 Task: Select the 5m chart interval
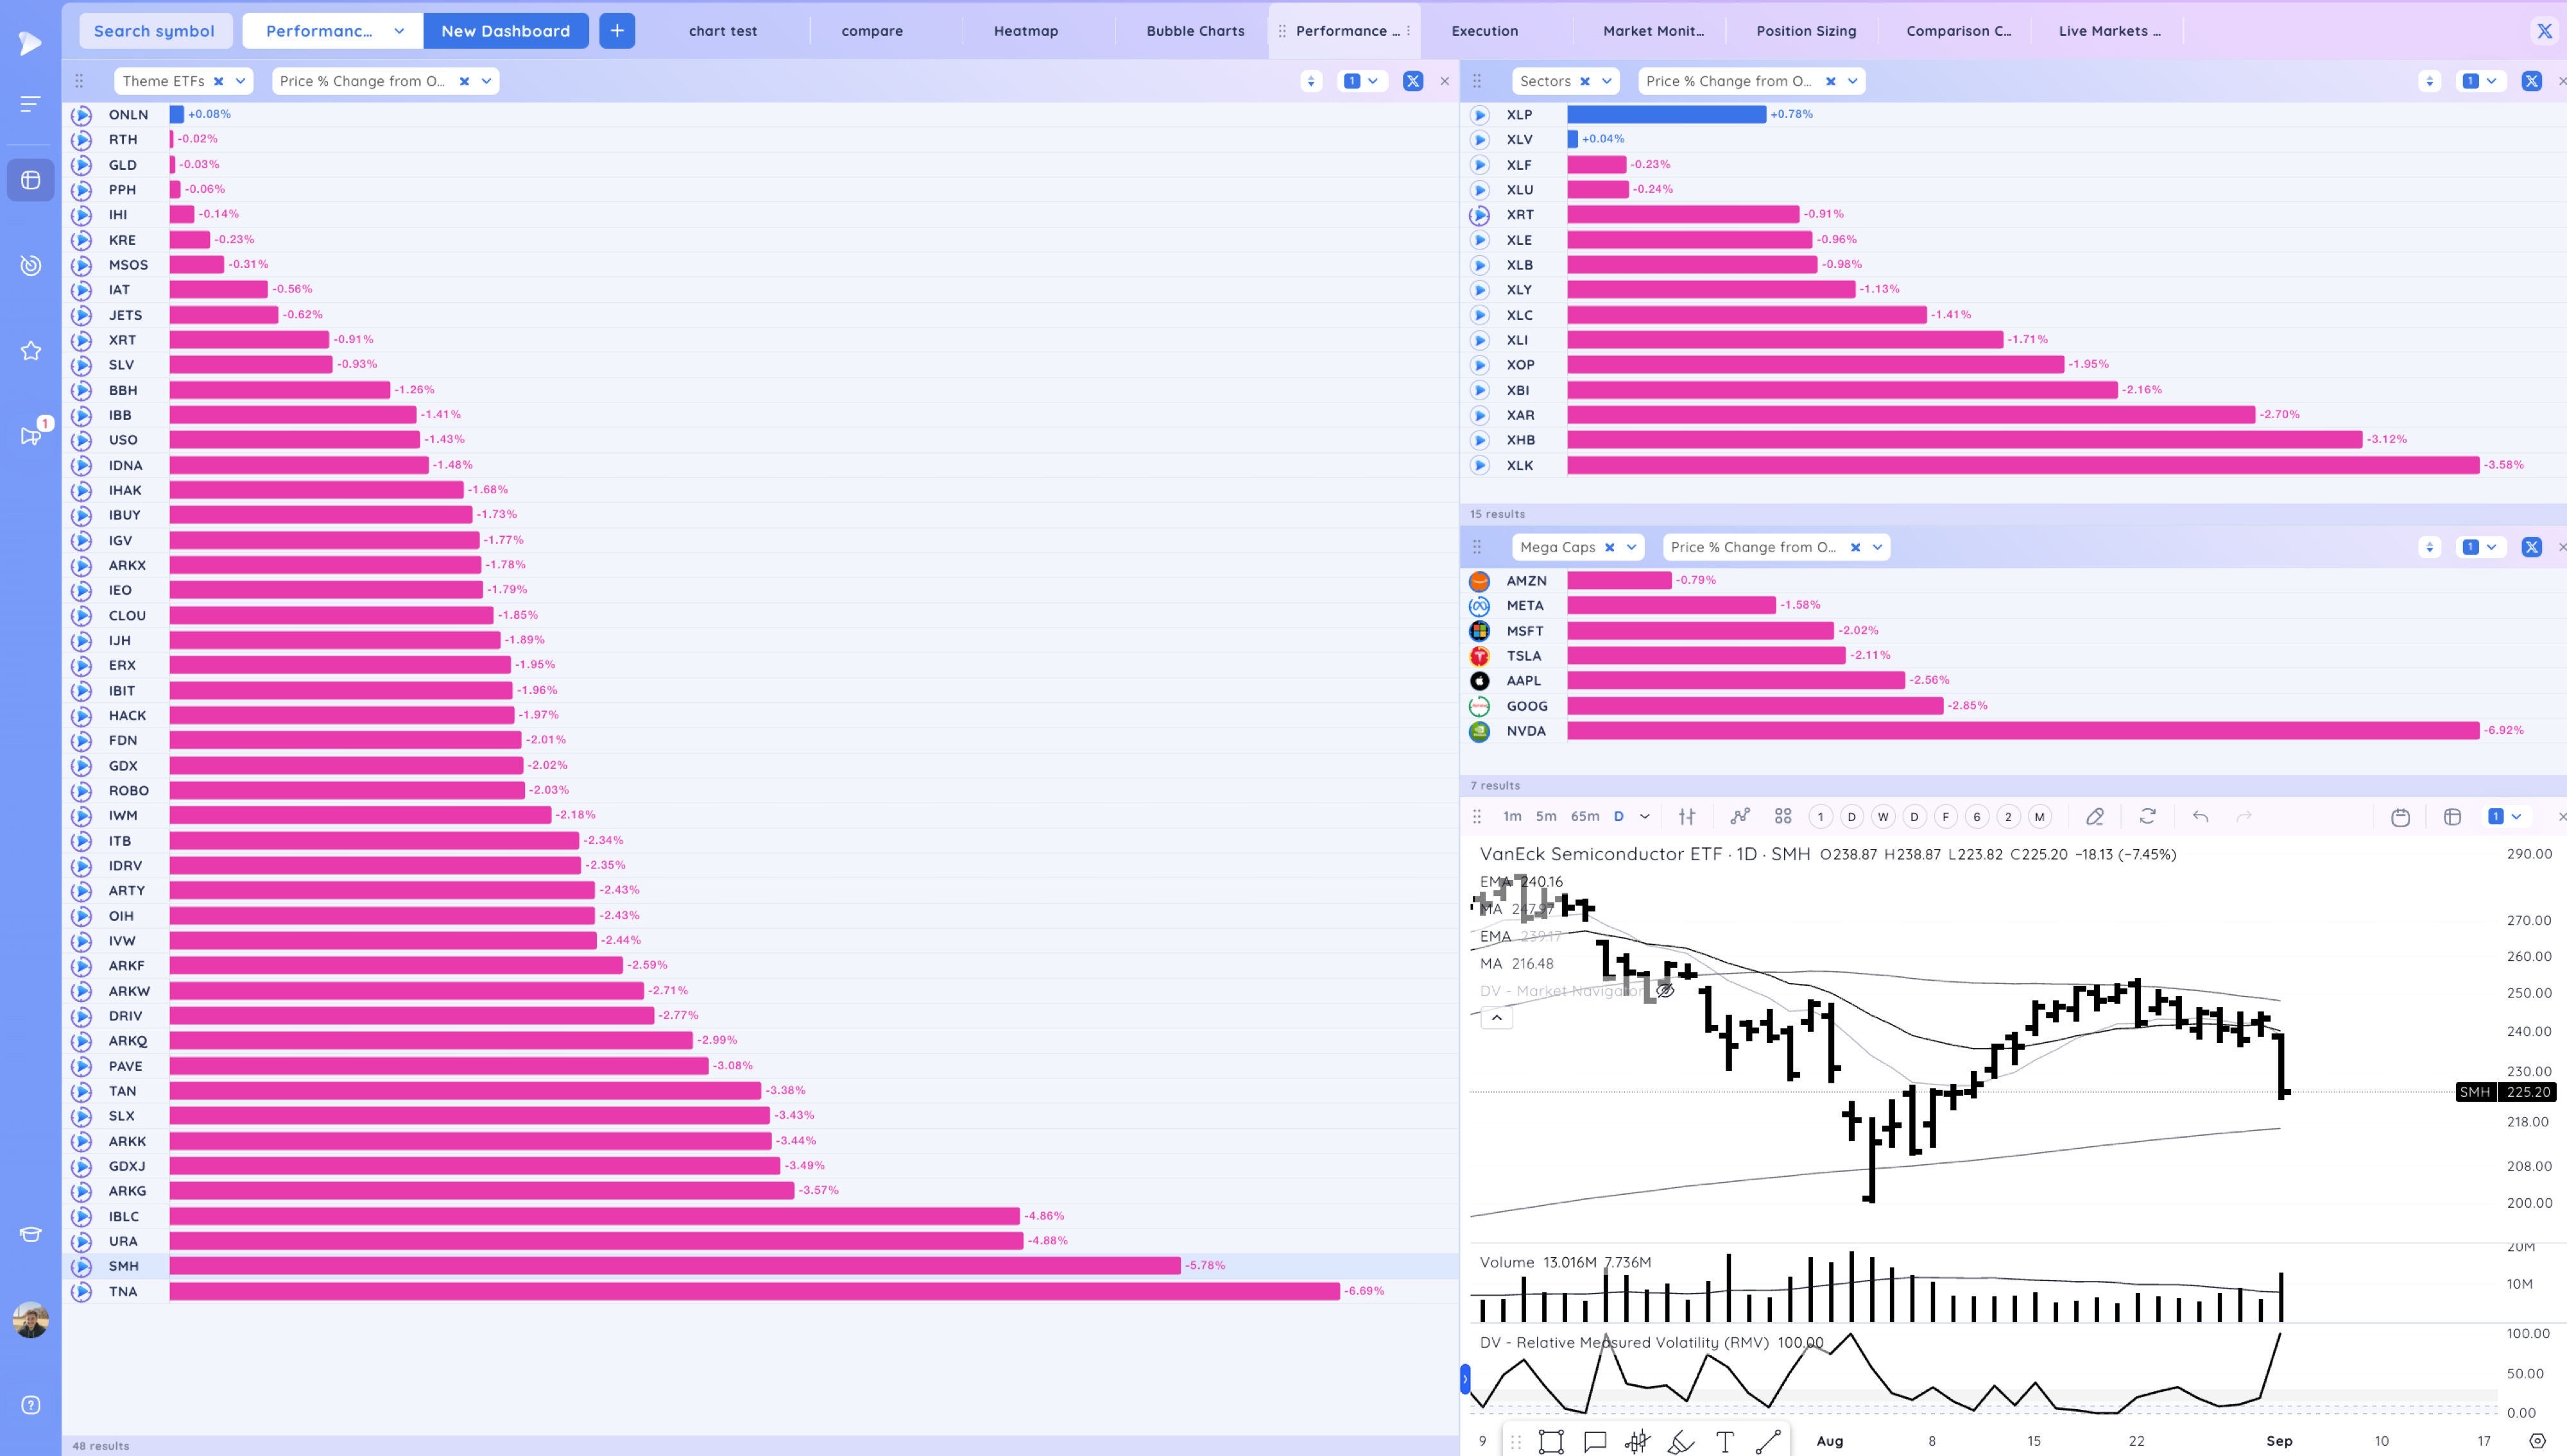(1545, 816)
